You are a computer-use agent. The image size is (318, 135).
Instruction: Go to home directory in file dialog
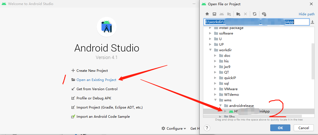coord(207,14)
